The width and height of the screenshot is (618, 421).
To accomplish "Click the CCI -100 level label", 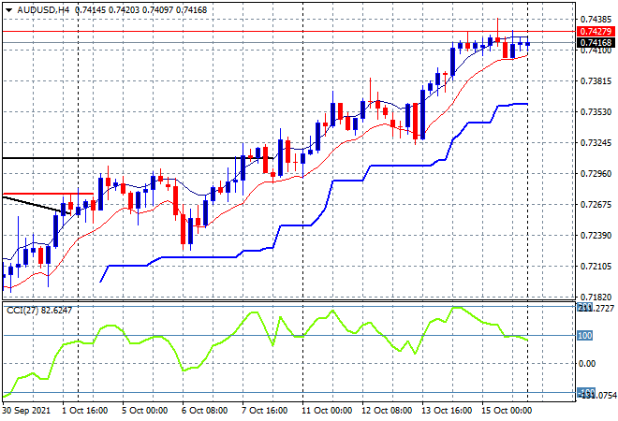I will tap(584, 392).
